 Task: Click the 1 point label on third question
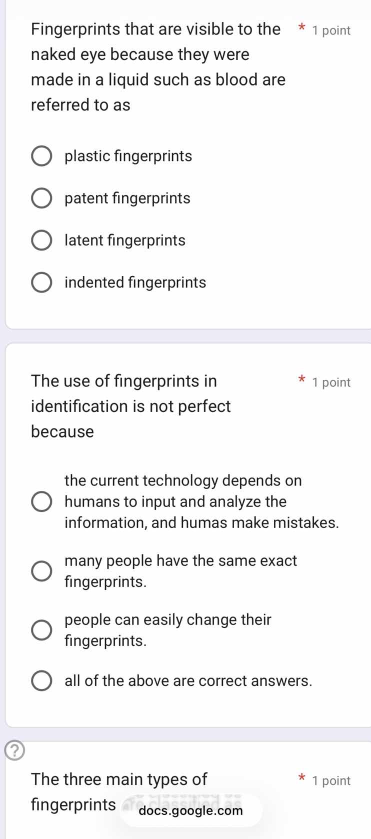[x=331, y=780]
